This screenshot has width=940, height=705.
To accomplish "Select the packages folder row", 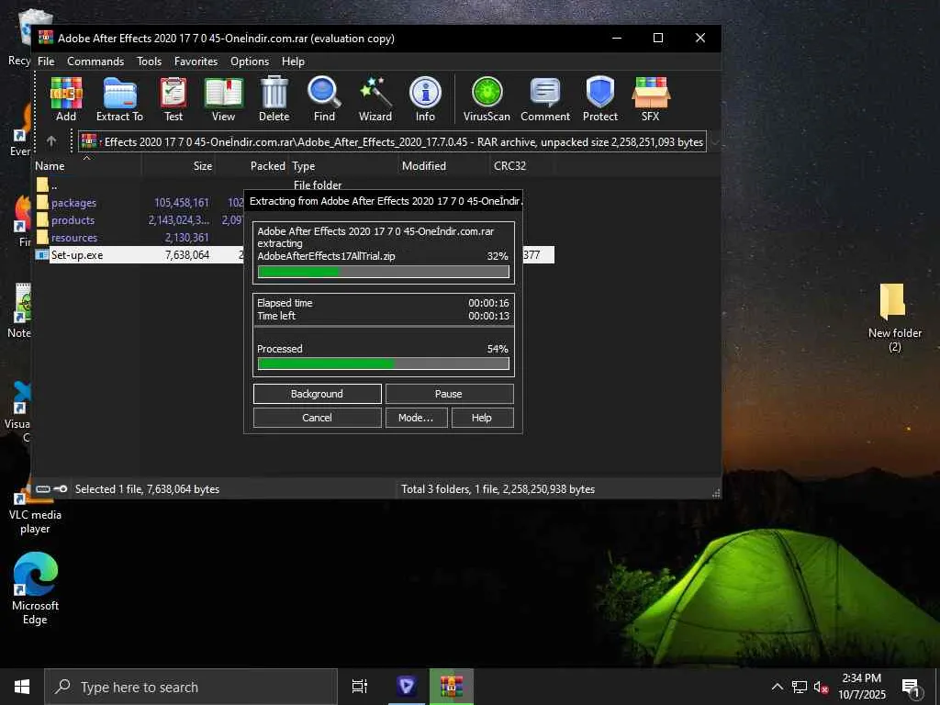I will pos(140,203).
